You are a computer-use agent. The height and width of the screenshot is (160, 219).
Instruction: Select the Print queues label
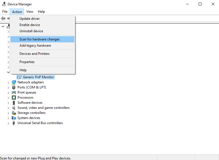(x=27, y=92)
